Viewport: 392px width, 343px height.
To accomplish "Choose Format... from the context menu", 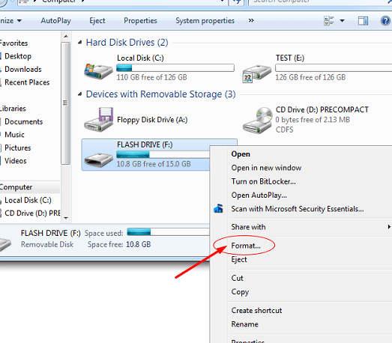I will [x=246, y=246].
